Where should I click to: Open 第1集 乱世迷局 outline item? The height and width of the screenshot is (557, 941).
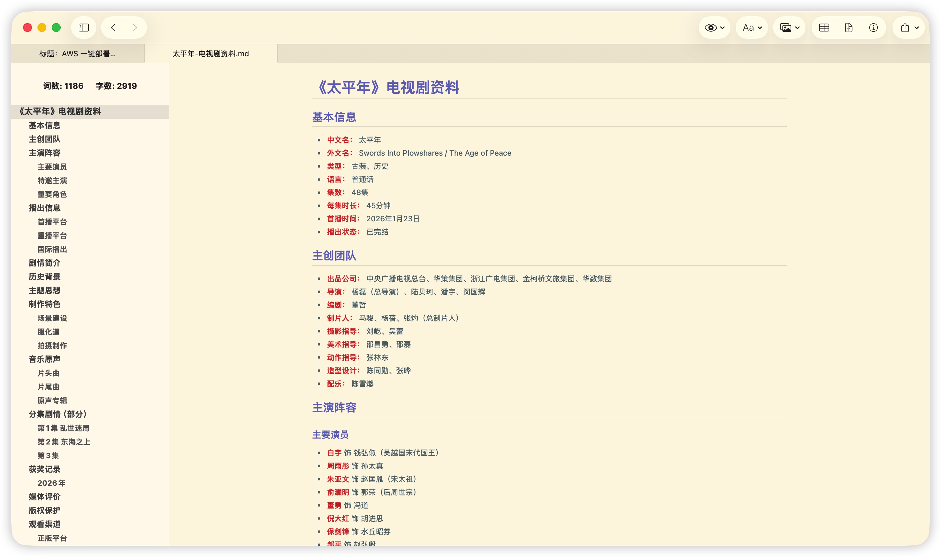pyautogui.click(x=63, y=428)
